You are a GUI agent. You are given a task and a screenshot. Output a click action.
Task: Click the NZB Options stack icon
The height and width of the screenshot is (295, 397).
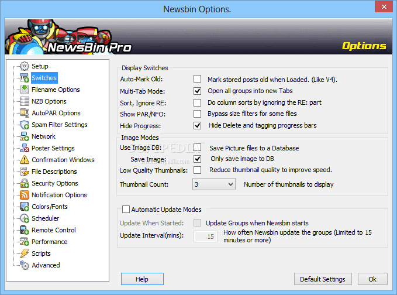(x=25, y=101)
